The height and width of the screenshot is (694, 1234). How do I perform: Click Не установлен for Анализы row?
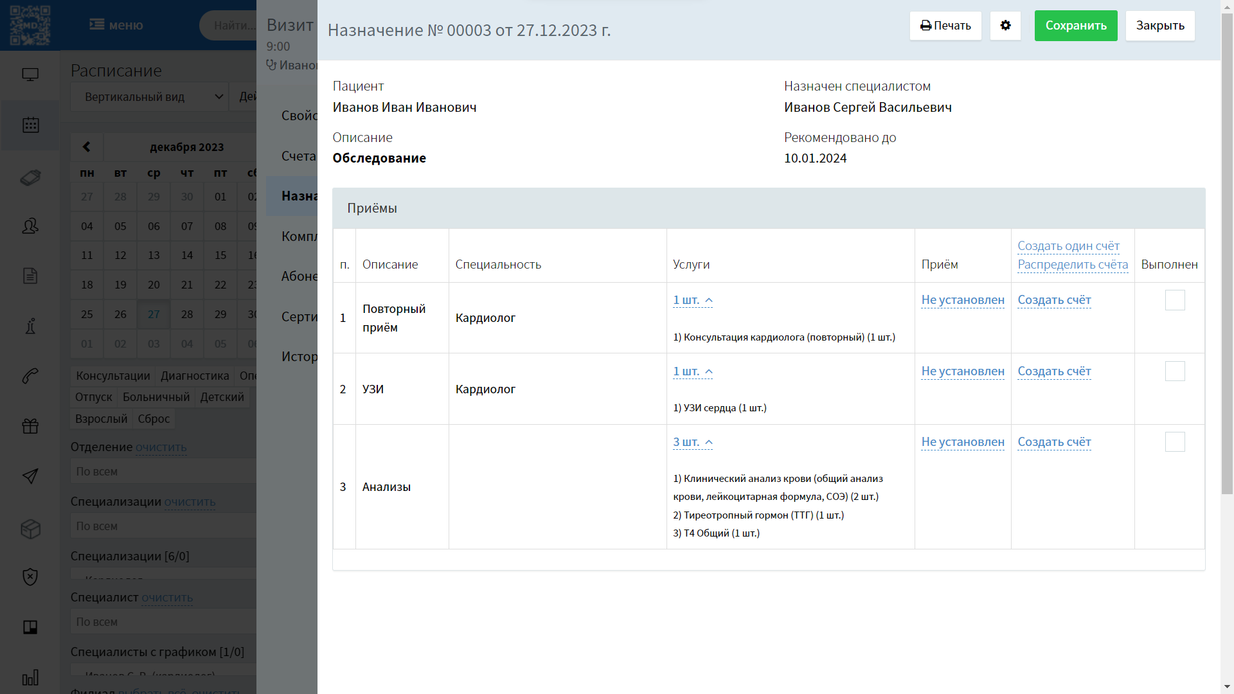963,442
